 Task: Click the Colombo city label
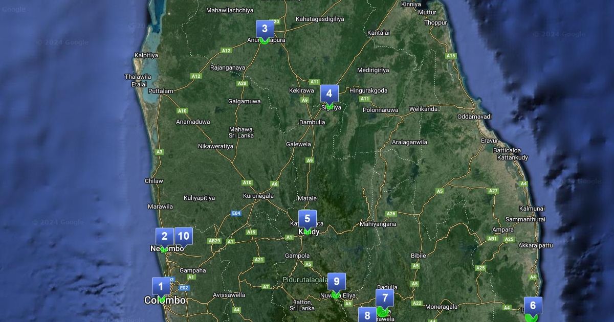tap(165, 301)
